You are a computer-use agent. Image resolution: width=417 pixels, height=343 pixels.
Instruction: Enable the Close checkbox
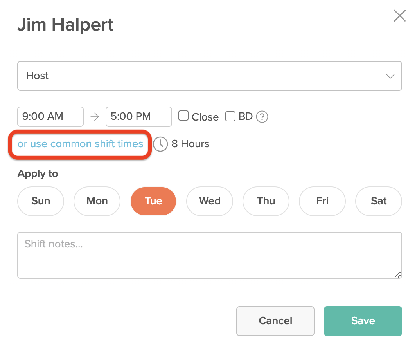[x=183, y=116]
